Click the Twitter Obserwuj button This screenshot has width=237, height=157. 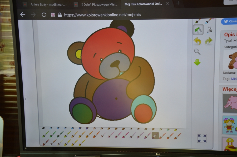coord(229,21)
